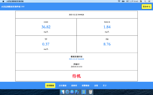Open Finder in the Dock

tap(62, 92)
